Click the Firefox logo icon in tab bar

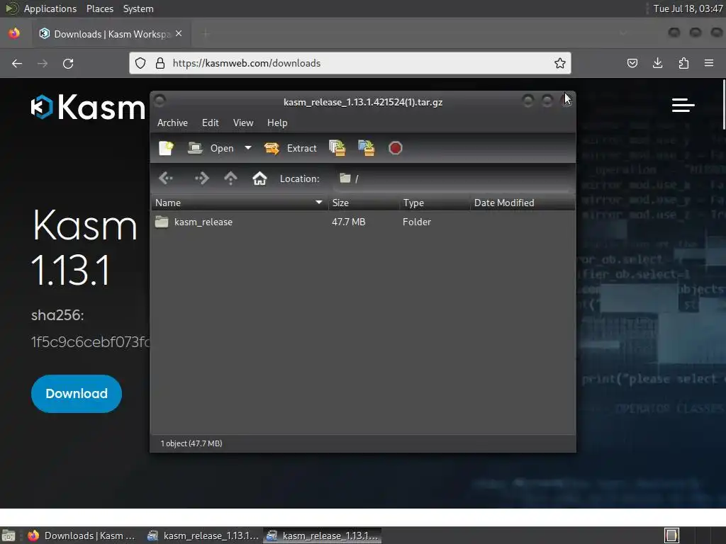pos(14,33)
